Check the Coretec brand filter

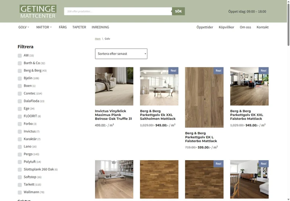point(20,94)
